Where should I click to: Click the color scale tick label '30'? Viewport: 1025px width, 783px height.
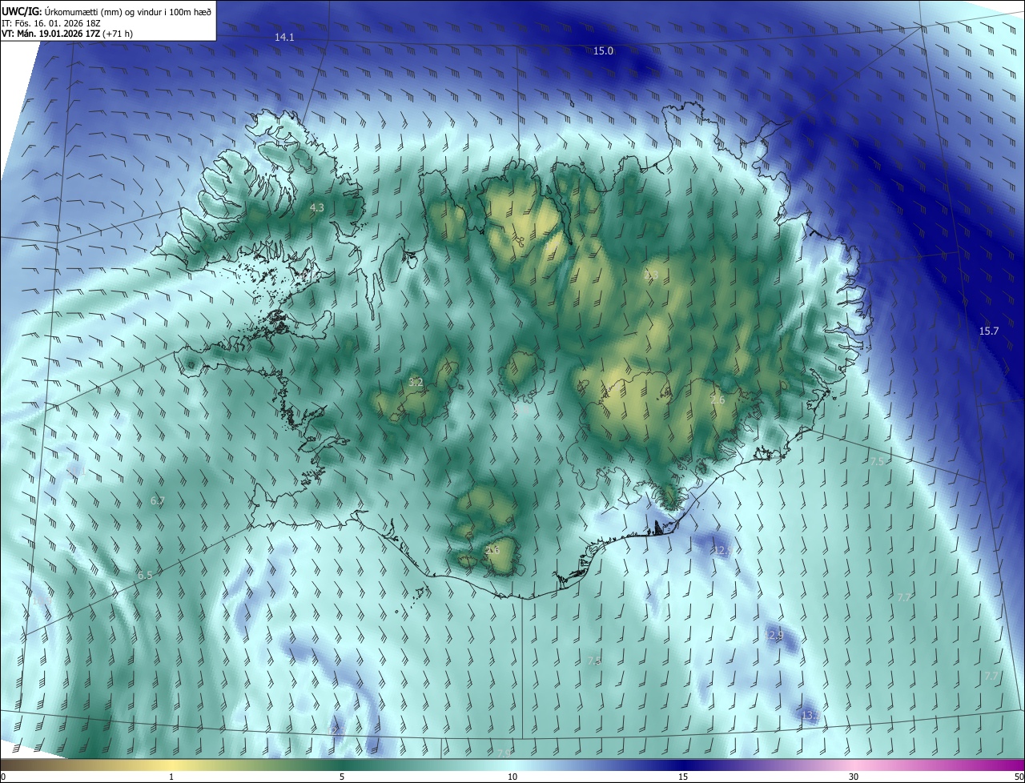pos(854,777)
